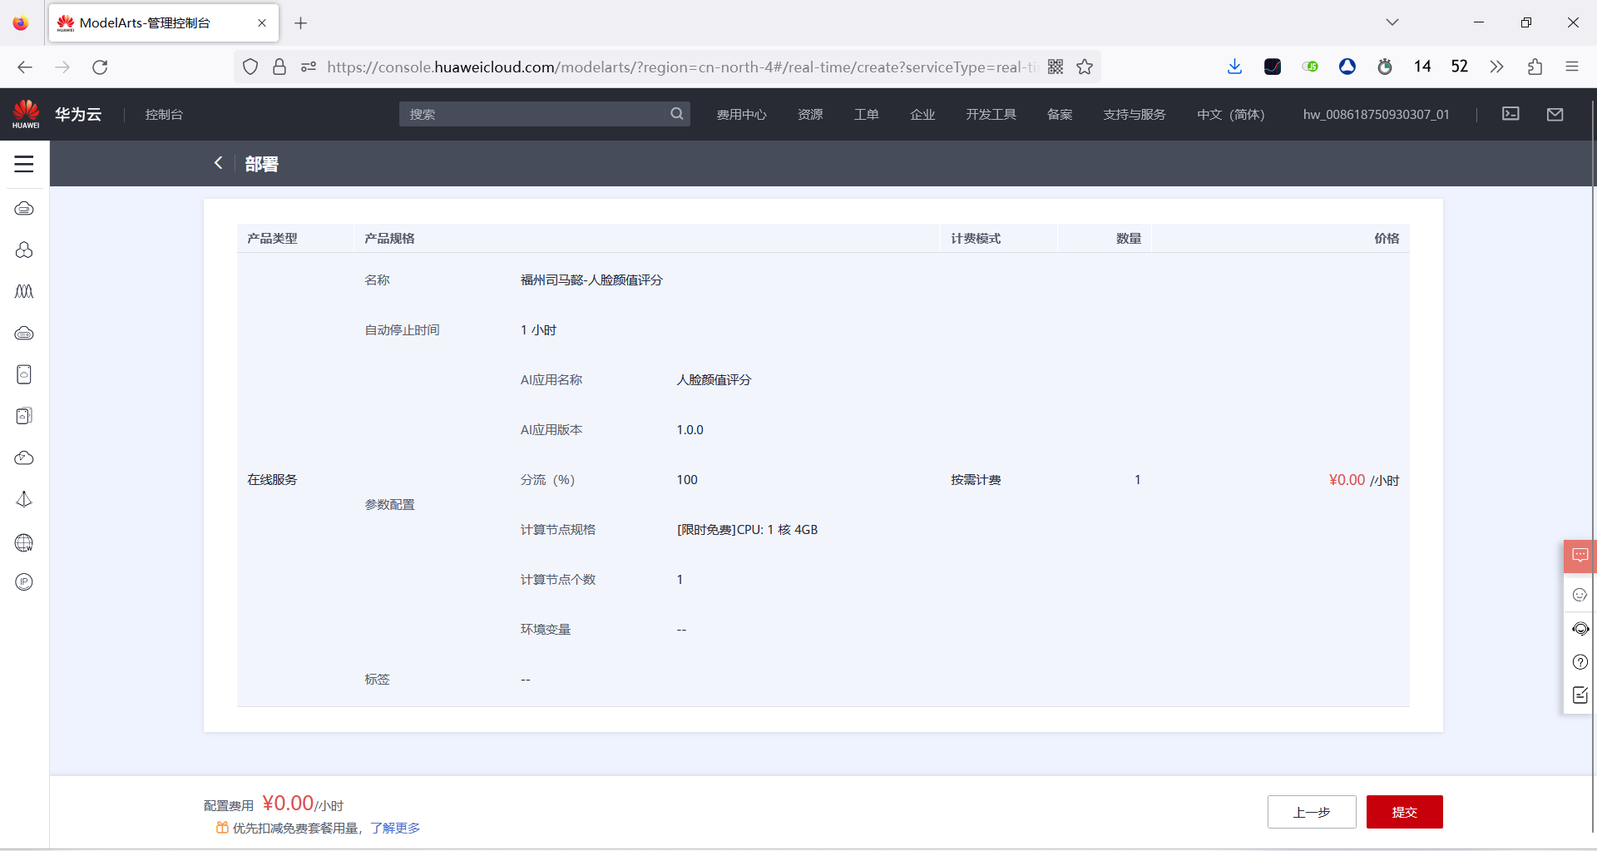Click the site security lock icon
Image resolution: width=1597 pixels, height=851 pixels.
tap(279, 67)
